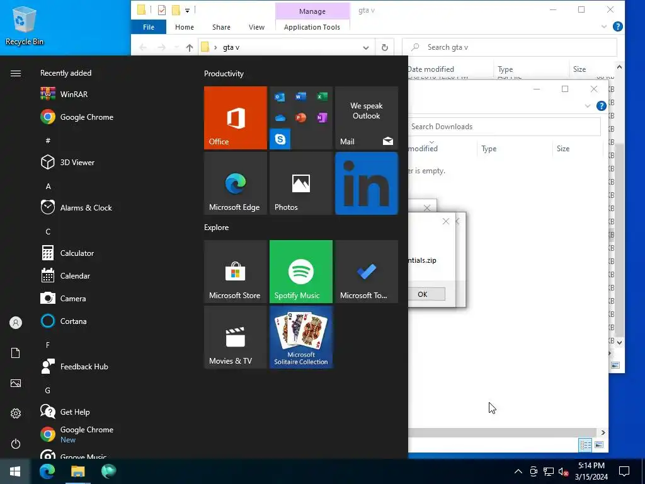The image size is (645, 484).
Task: Open Edge from the taskbar
Action: pos(47,471)
